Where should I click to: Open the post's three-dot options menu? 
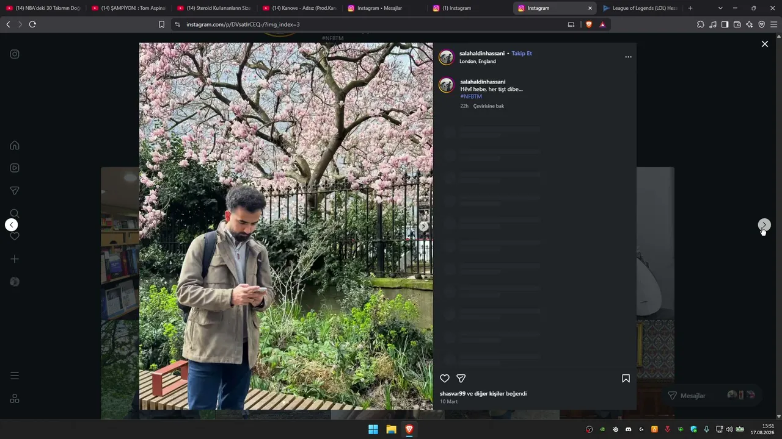[x=628, y=57]
